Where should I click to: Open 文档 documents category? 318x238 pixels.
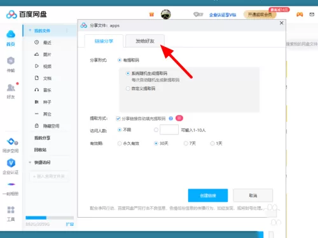pos(47,78)
